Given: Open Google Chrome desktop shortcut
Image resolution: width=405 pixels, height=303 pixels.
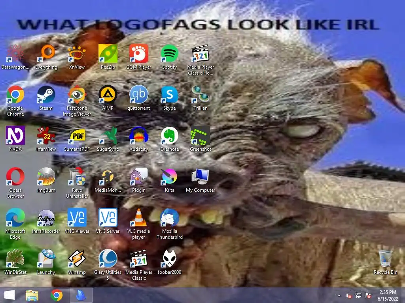Looking at the screenshot, I should coord(15,101).
